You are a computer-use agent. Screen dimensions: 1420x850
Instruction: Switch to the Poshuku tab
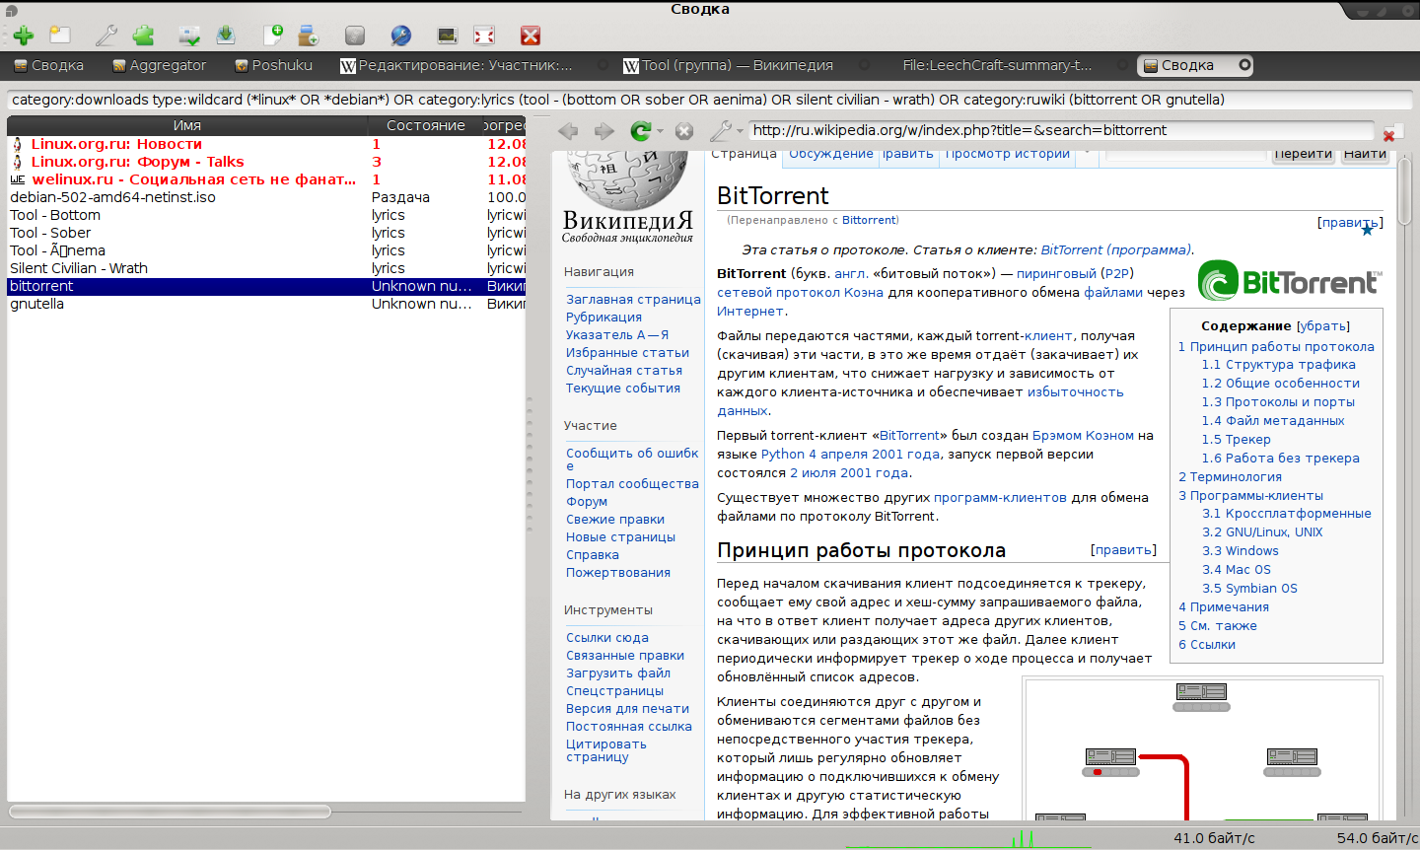[274, 65]
